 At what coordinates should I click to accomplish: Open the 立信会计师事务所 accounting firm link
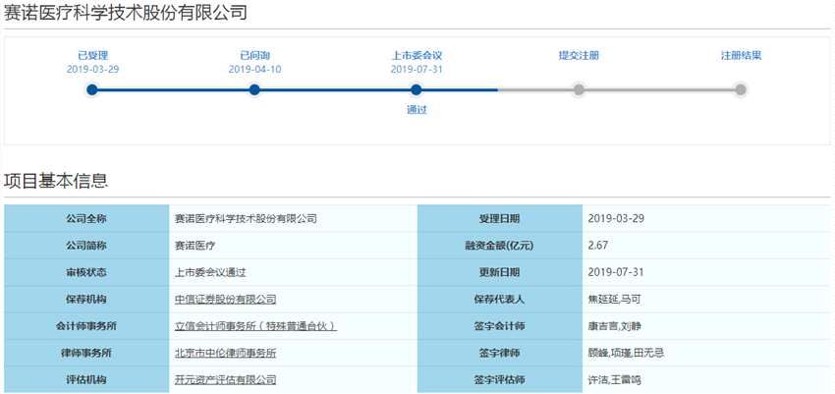coord(255,326)
